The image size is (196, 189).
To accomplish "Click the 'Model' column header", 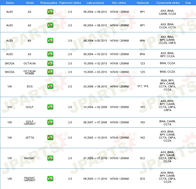I will (x=30, y=3).
